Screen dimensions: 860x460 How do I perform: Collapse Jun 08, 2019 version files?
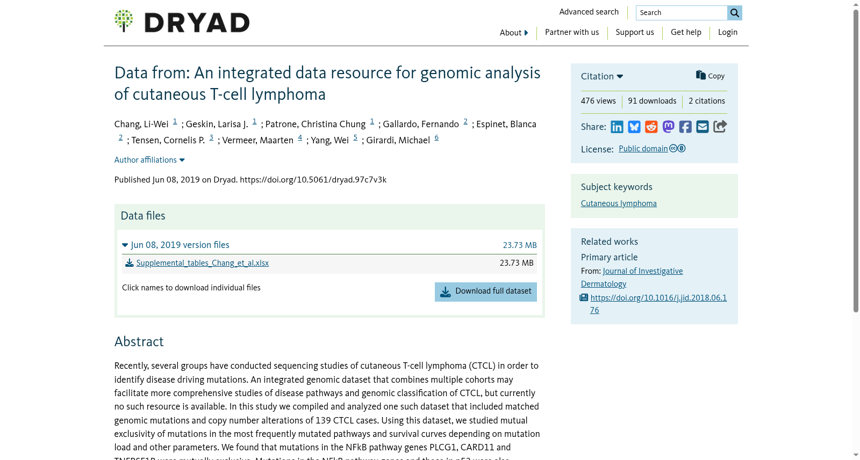(176, 245)
